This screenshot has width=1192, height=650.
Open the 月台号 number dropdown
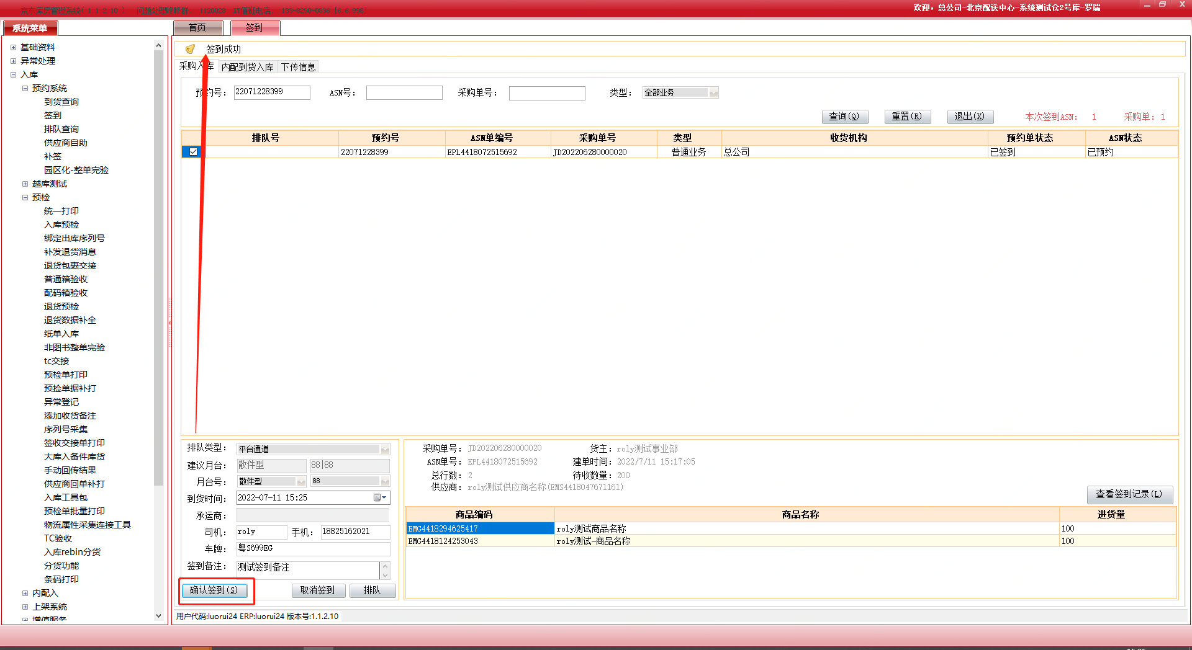click(385, 481)
